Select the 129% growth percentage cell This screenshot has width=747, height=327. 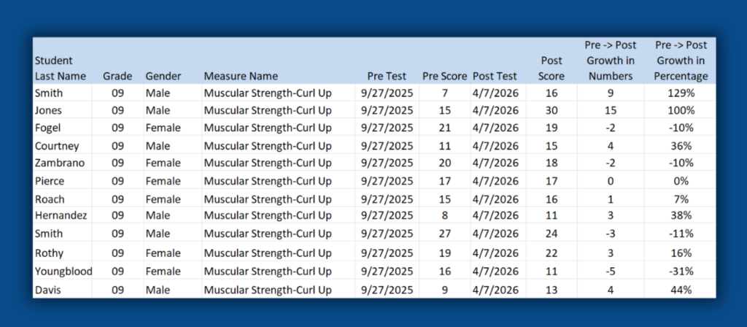(681, 93)
